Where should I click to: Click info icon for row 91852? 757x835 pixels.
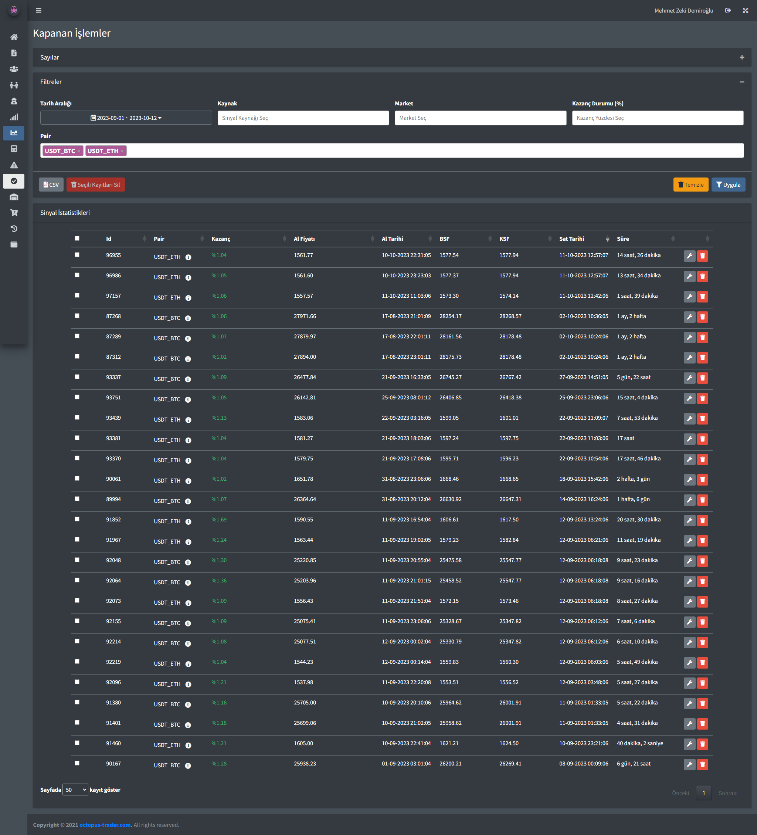click(188, 521)
